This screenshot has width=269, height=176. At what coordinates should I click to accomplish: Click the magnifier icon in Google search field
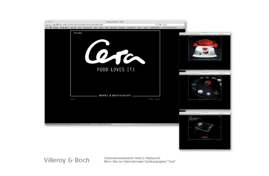160,24
